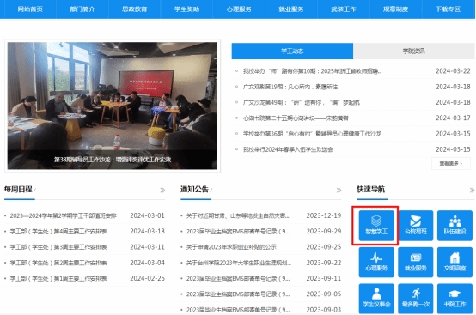This screenshot has width=476, height=315.
Task: Open the 队伍建设 people icon tile
Action: [455, 226]
